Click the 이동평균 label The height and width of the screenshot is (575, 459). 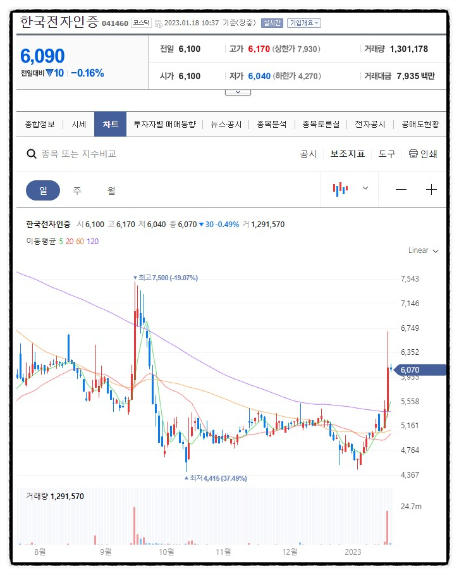41,241
